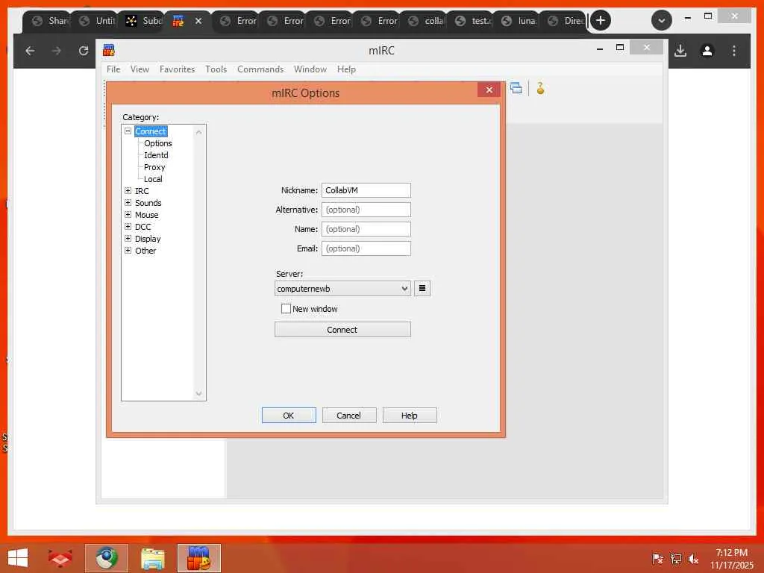Open the Favorites menu

pos(178,69)
